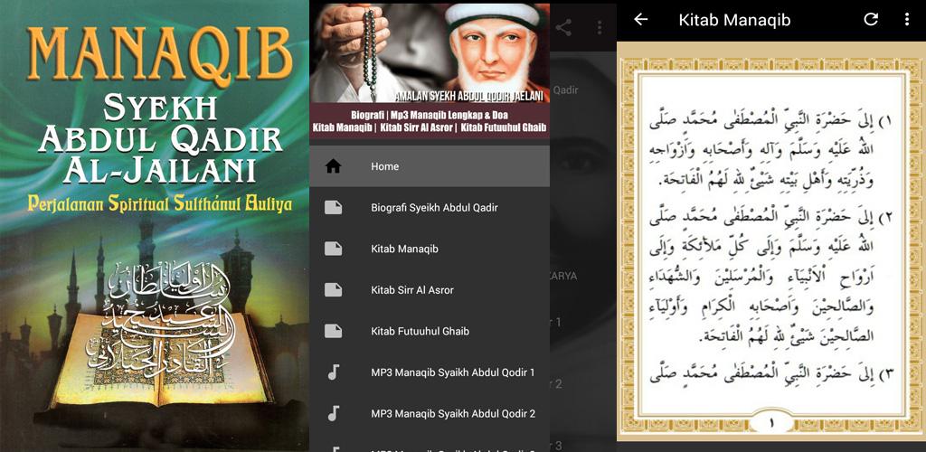This screenshot has height=452, width=926.
Task: Open the Kitab Manaqib three-dot menu
Action: pyautogui.click(x=906, y=20)
